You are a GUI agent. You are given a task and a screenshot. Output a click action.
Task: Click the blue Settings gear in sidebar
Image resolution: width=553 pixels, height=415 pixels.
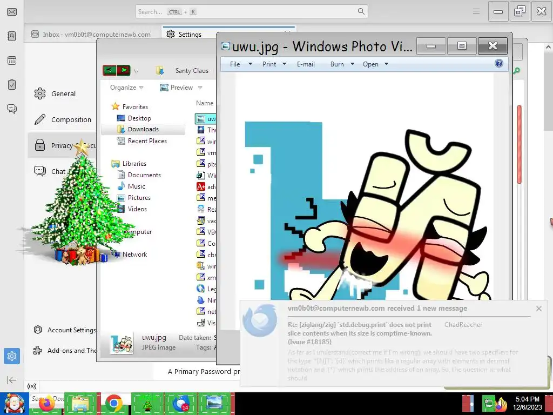pyautogui.click(x=12, y=356)
